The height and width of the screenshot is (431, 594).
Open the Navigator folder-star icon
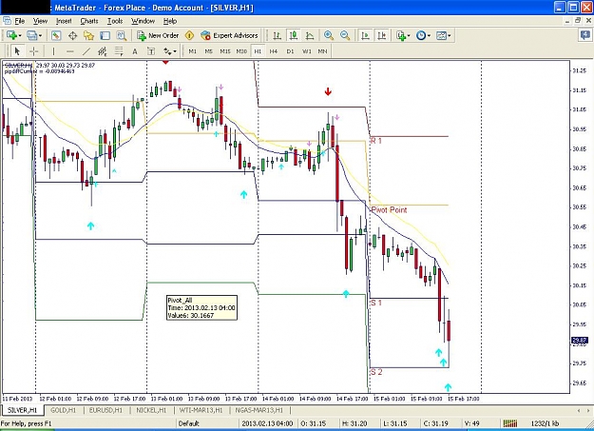pyautogui.click(x=88, y=35)
